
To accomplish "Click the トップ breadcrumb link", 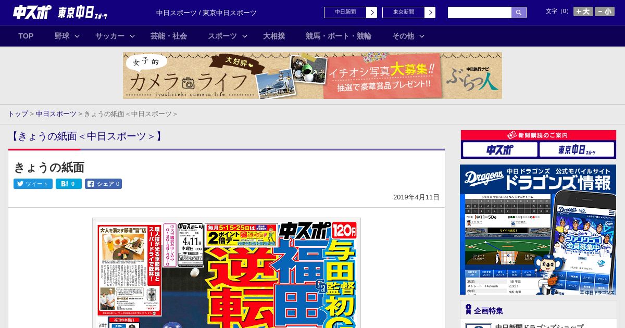I will point(18,113).
